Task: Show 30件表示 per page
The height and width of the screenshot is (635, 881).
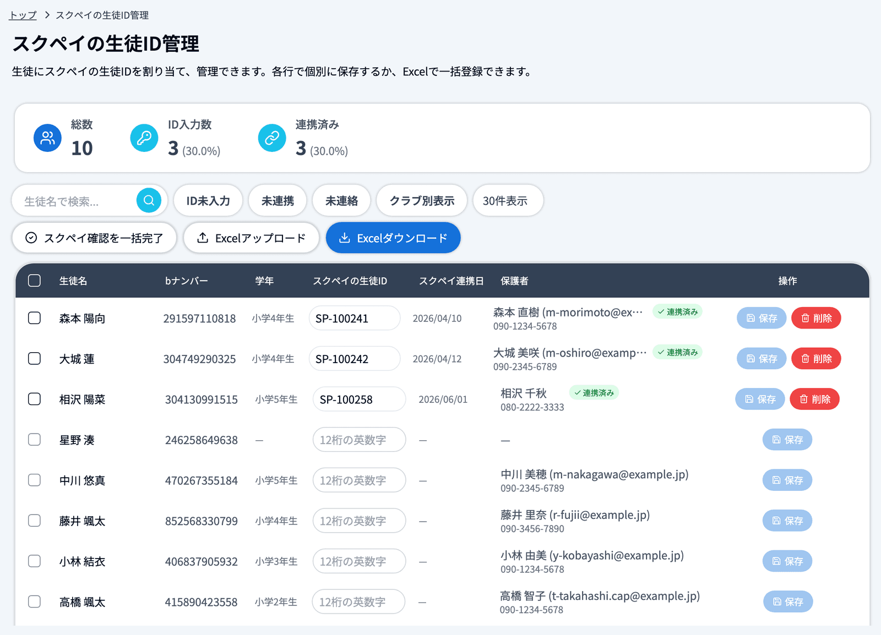Action: point(508,200)
